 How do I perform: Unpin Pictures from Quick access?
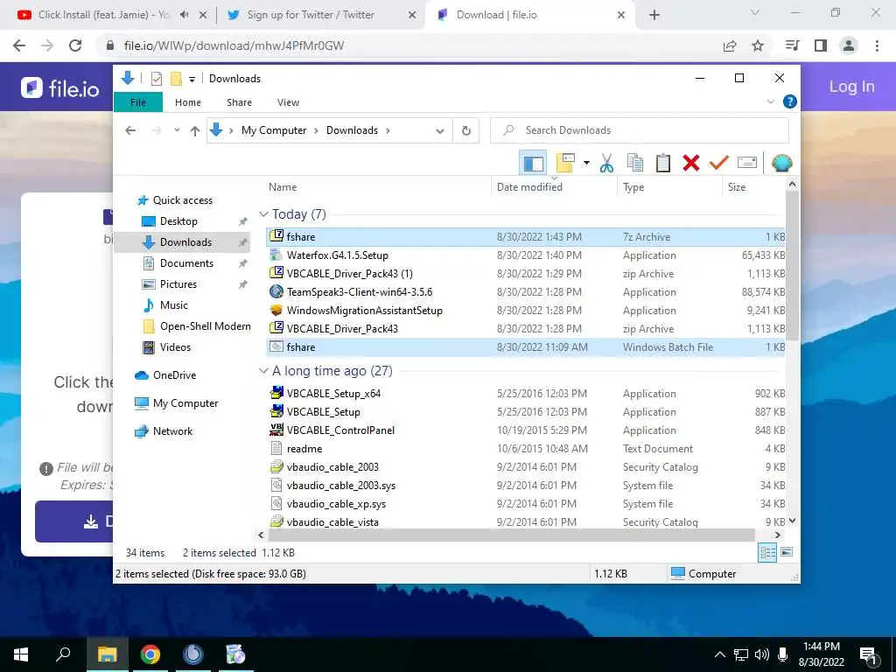(x=243, y=284)
